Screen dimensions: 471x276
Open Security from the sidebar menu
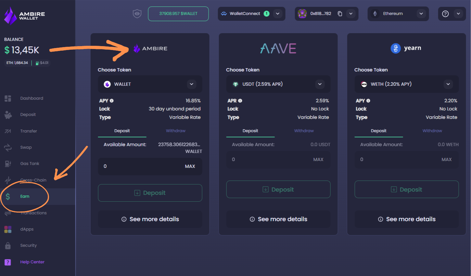(28, 245)
